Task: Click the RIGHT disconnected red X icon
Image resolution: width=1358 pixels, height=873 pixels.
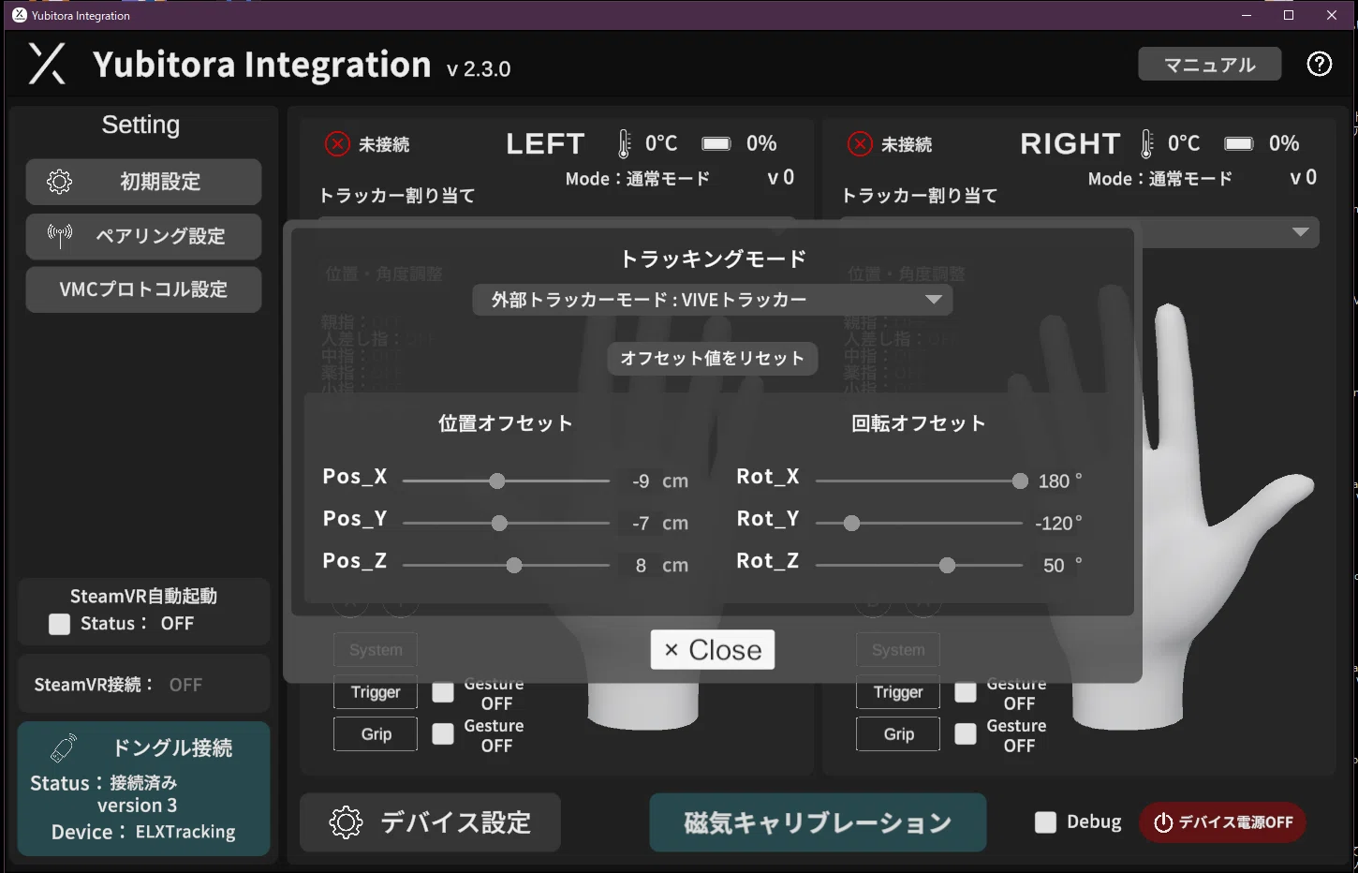Action: (x=860, y=143)
